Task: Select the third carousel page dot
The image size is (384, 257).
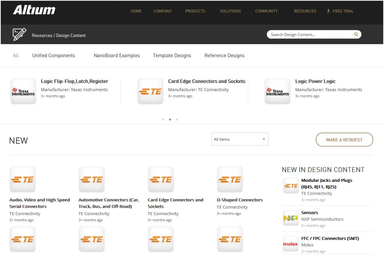Action: [x=177, y=120]
